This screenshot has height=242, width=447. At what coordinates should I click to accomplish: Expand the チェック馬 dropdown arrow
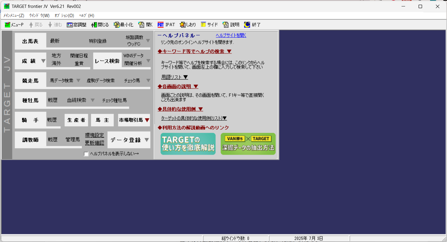click(148, 80)
